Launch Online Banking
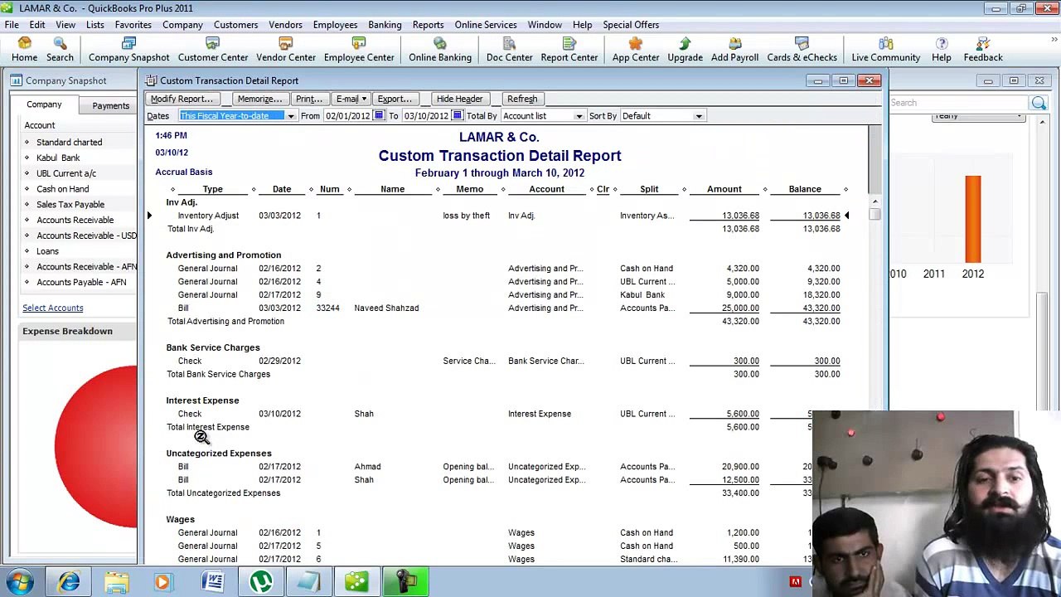 [440, 49]
